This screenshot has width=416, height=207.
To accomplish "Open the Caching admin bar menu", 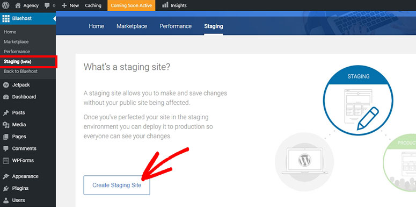I will click(93, 5).
